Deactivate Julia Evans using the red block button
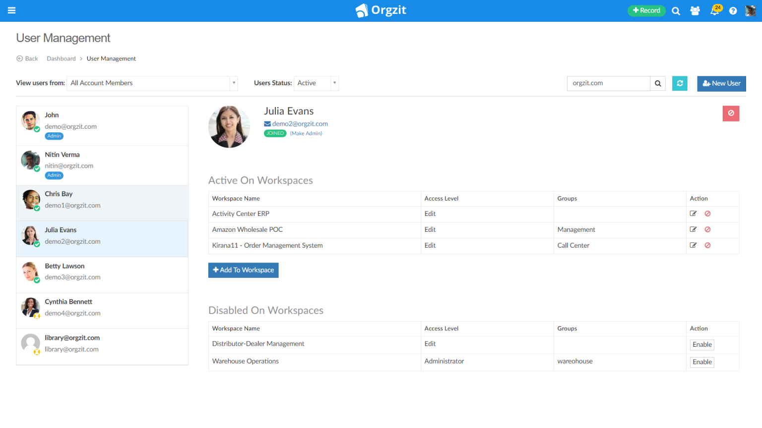The height and width of the screenshot is (428, 762). [731, 113]
